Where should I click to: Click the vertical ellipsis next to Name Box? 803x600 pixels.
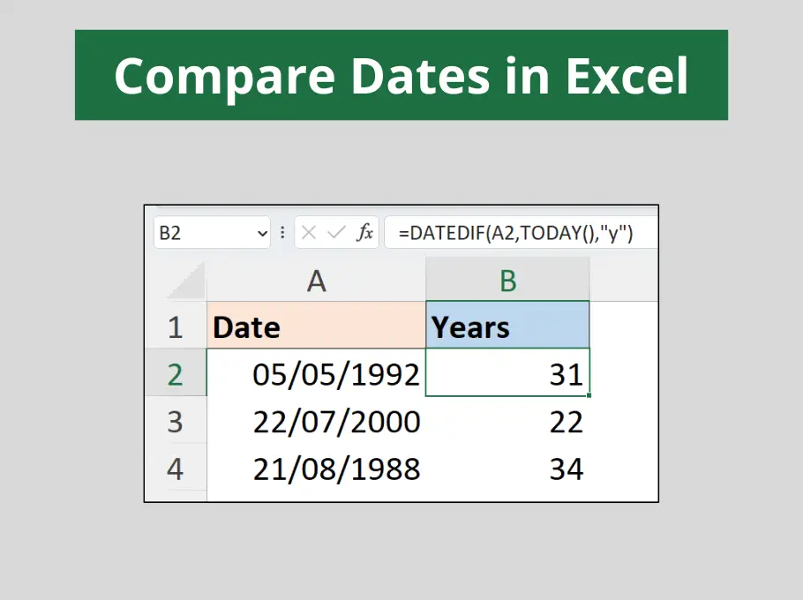click(281, 232)
